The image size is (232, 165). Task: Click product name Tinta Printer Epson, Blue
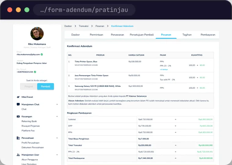pyautogui.click(x=86, y=62)
